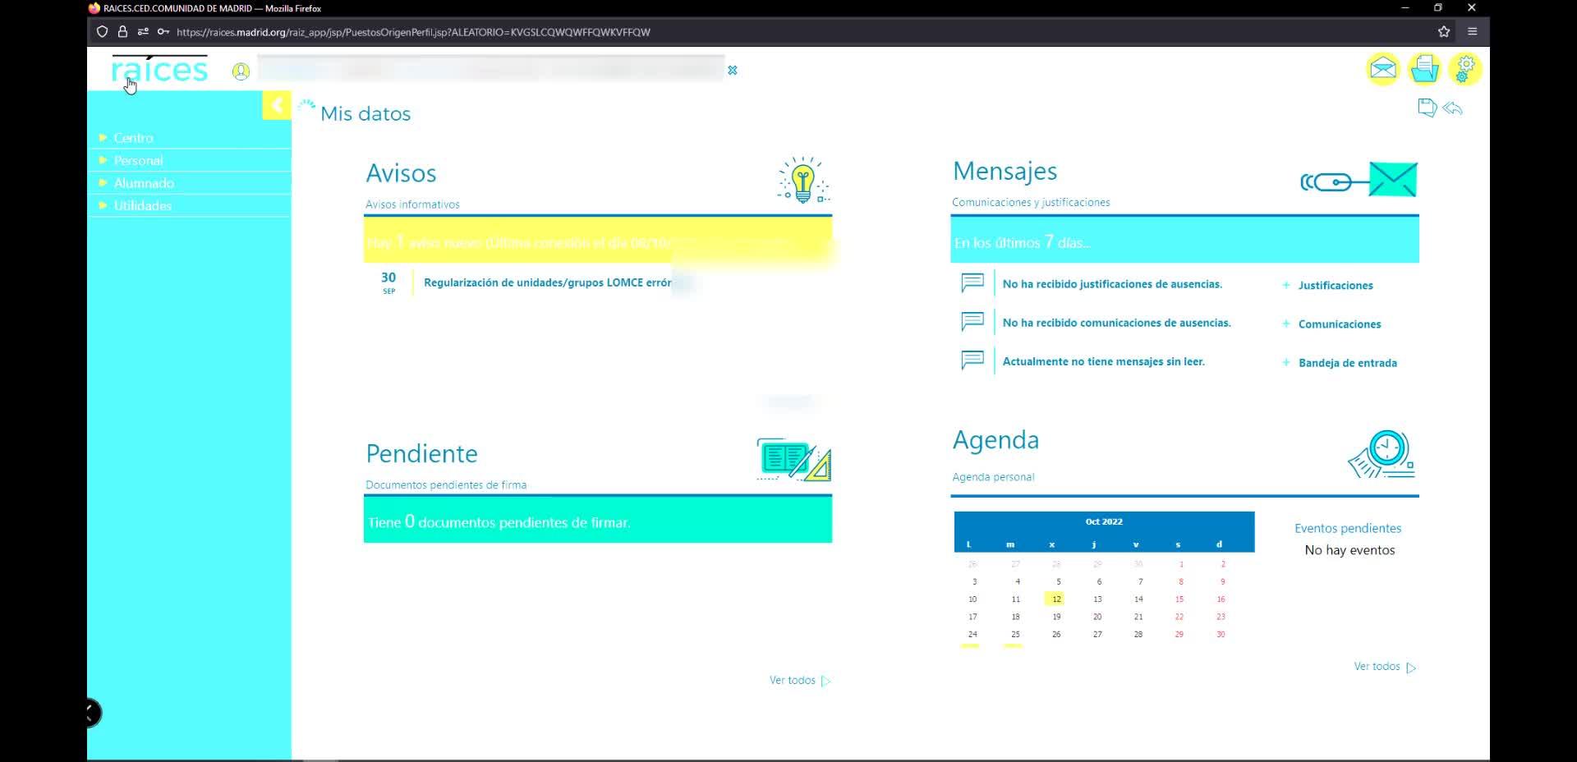This screenshot has width=1577, height=762.
Task: Click the tracking protection shield icon
Action: 102,32
